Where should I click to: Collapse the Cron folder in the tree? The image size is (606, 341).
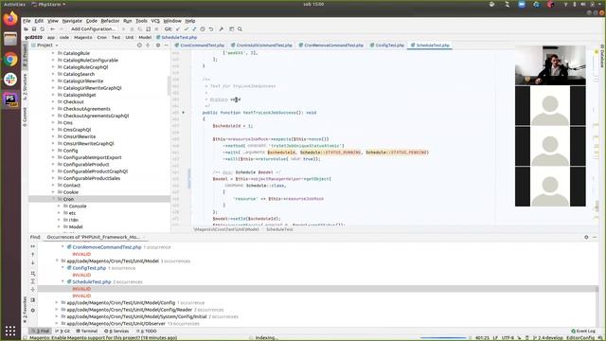tap(54, 199)
